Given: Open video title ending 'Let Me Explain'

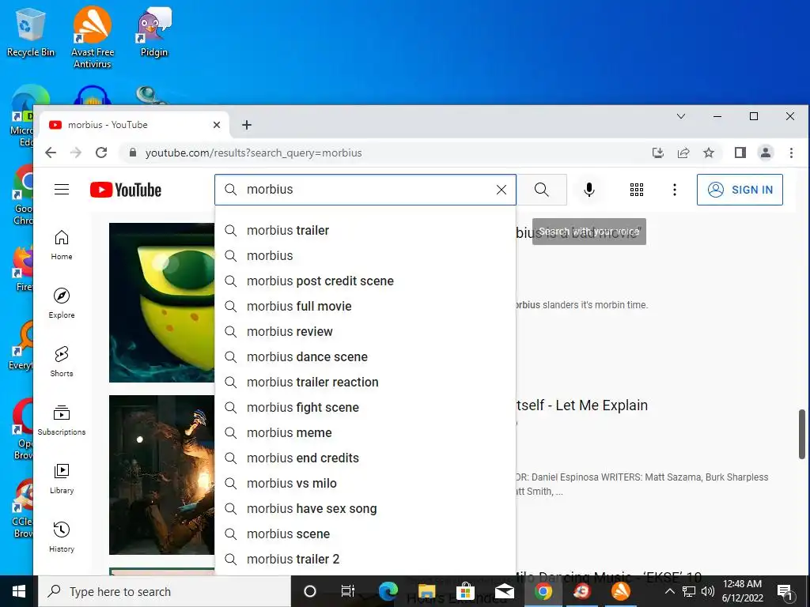Looking at the screenshot, I should (582, 405).
